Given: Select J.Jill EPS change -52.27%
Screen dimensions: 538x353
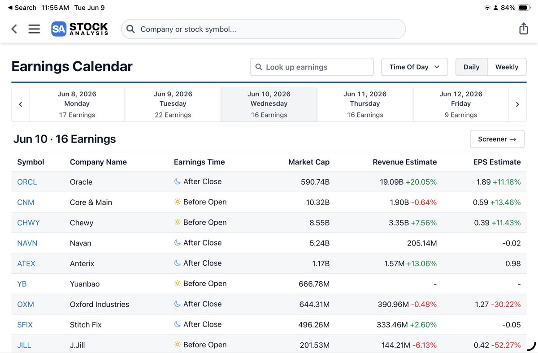Looking at the screenshot, I should click(x=506, y=345).
